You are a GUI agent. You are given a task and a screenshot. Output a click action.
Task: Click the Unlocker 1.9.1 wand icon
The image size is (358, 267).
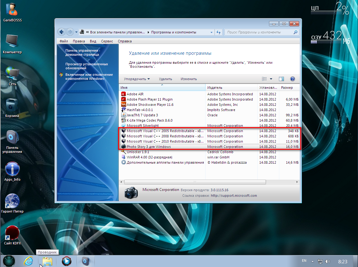tap(124, 152)
